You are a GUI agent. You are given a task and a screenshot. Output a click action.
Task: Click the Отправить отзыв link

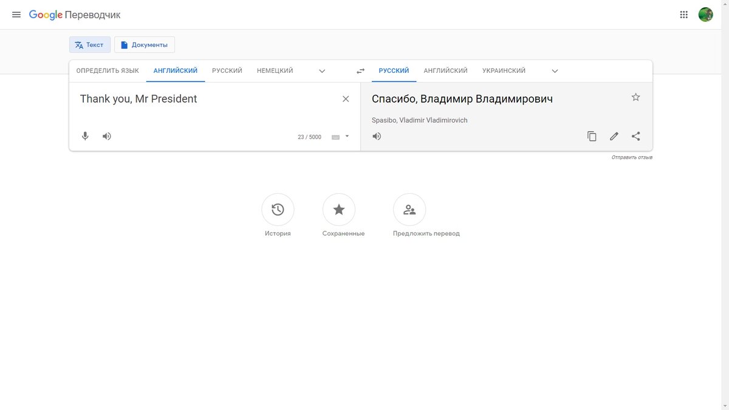coord(632,157)
